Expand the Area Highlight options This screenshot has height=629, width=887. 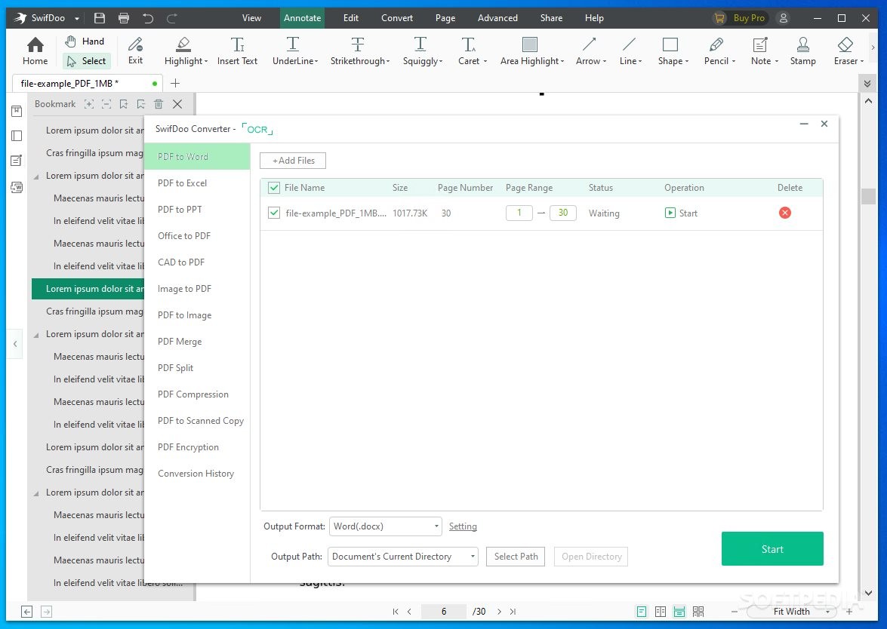(x=562, y=61)
